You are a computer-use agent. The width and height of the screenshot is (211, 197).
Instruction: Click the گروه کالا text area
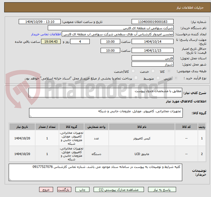106,113
